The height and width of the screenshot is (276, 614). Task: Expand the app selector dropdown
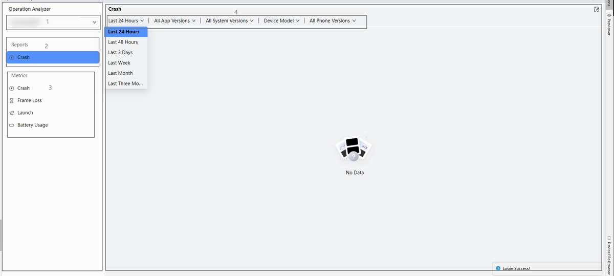pyautogui.click(x=94, y=22)
